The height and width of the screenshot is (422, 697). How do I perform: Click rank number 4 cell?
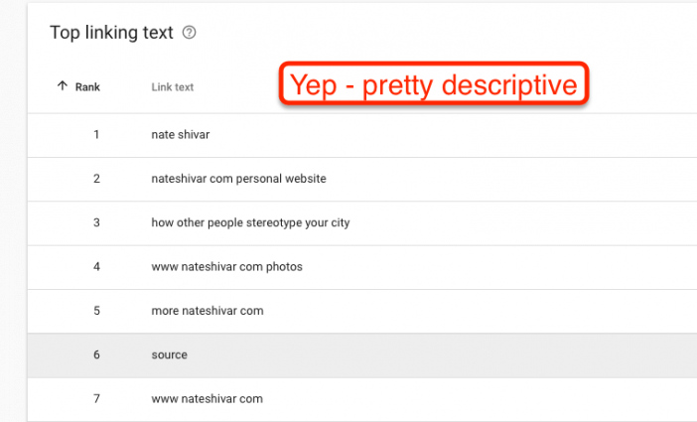pyautogui.click(x=96, y=267)
